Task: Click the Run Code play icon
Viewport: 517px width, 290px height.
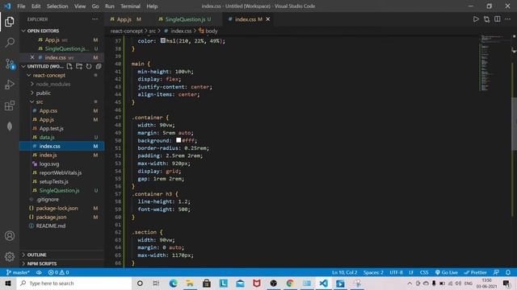Action: [x=476, y=19]
